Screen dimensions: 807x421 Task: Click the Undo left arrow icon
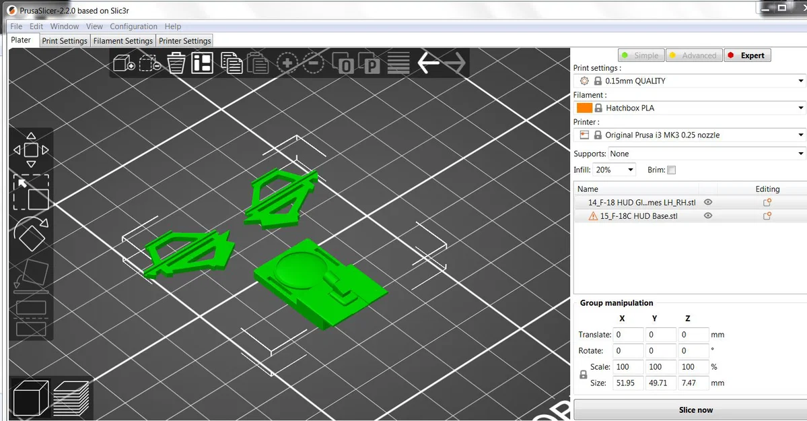point(428,63)
